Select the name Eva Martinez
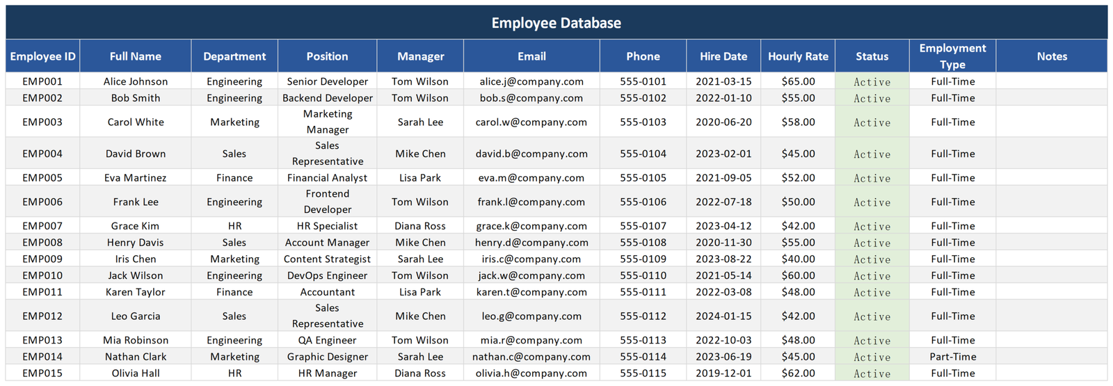Viewport: 1113px width, 386px height. click(136, 178)
